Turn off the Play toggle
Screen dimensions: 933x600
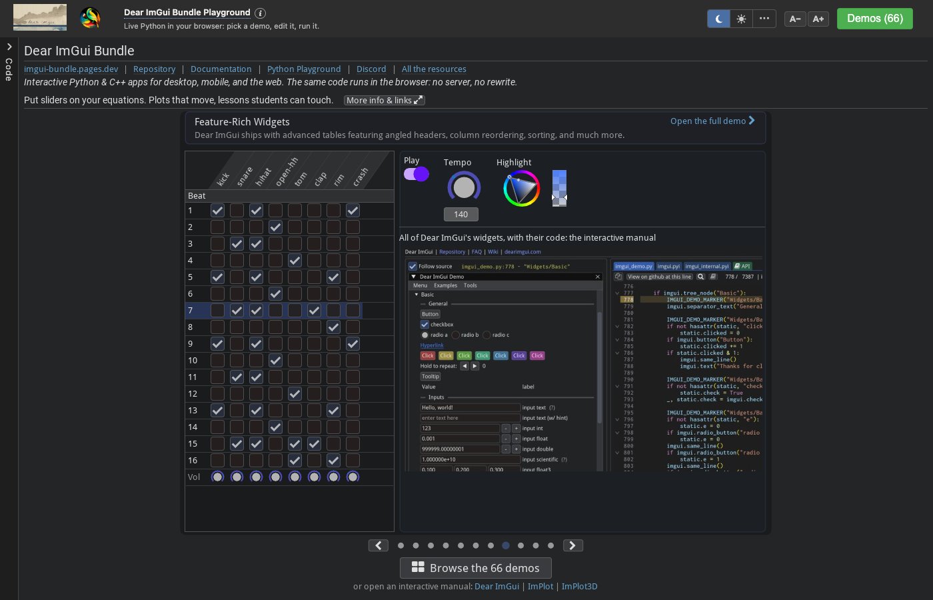click(416, 174)
